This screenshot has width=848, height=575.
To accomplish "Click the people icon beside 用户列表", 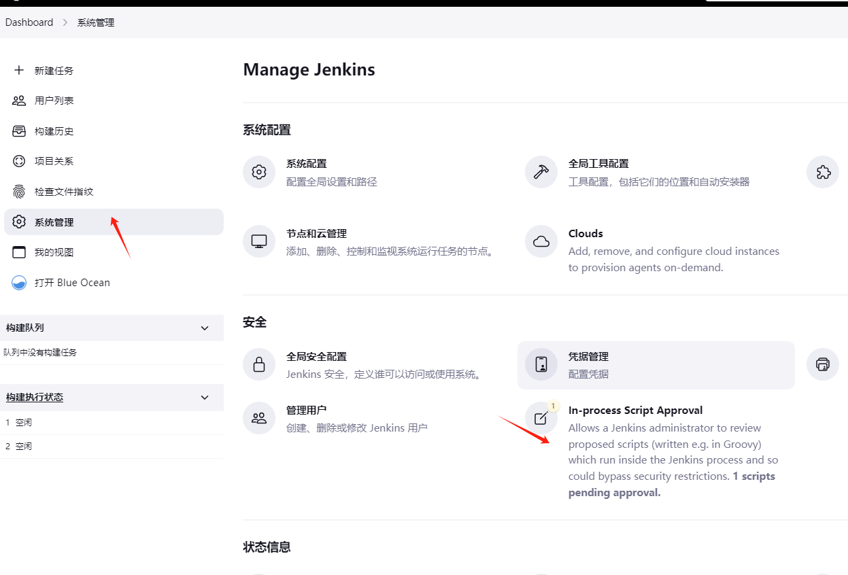I will (19, 101).
